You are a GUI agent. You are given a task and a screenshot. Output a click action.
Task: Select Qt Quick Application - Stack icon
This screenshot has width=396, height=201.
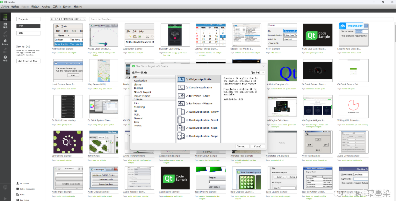point(181,128)
